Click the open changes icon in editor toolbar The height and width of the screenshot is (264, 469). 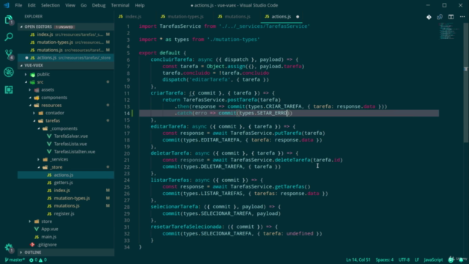point(440,17)
